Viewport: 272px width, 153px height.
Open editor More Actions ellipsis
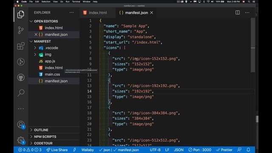click(x=247, y=12)
